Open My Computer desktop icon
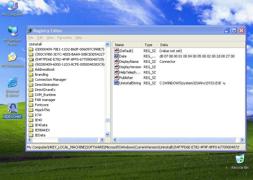This screenshot has height=180, width=253. point(12,9)
